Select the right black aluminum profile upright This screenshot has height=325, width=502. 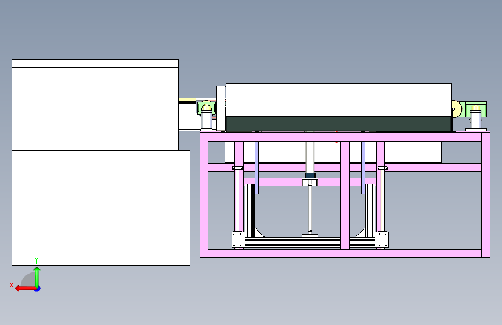point(371,210)
